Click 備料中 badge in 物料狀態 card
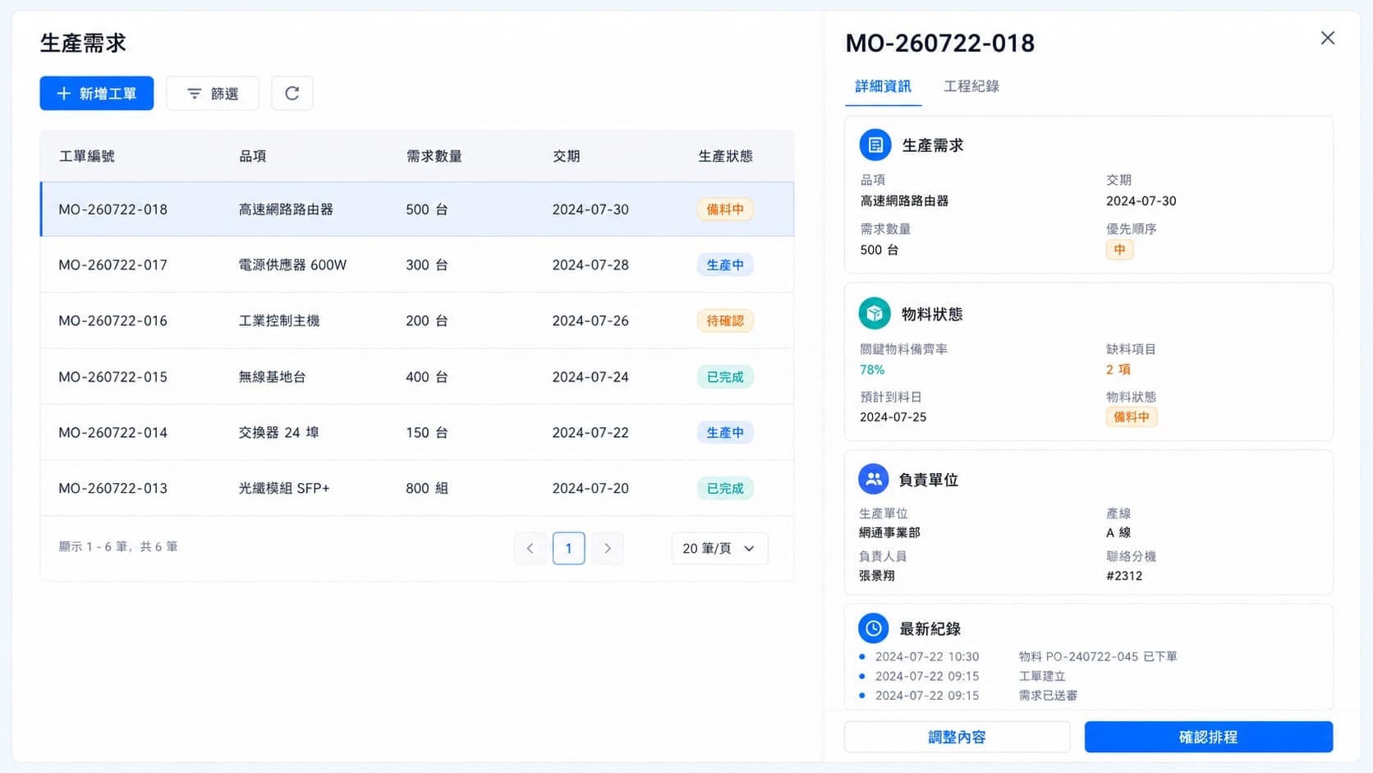The width and height of the screenshot is (1373, 773). coord(1132,417)
